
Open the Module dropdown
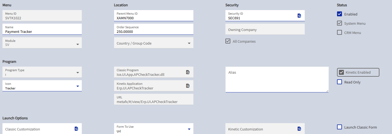click(77, 44)
